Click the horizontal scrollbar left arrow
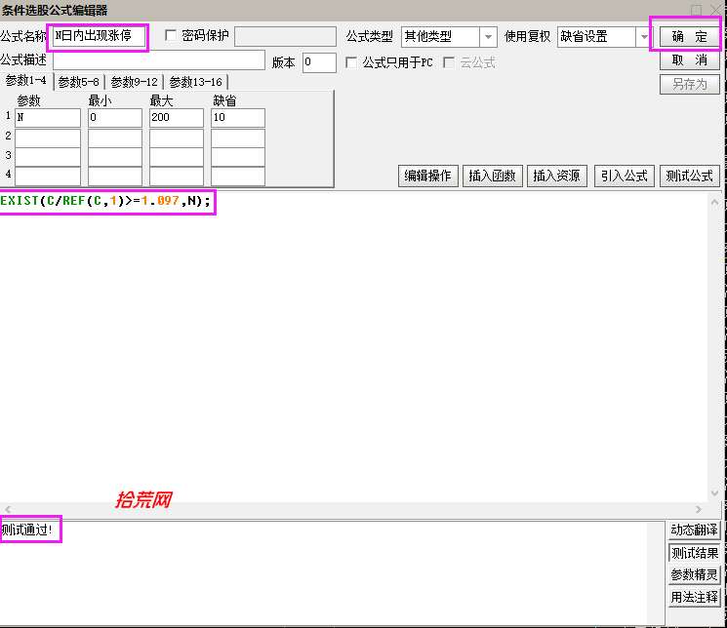Viewport: 727px width, 628px height. coord(8,509)
